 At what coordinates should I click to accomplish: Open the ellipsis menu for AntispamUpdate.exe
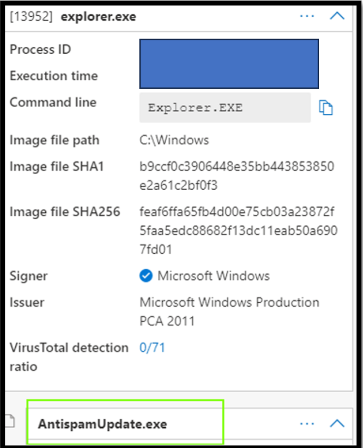[307, 423]
